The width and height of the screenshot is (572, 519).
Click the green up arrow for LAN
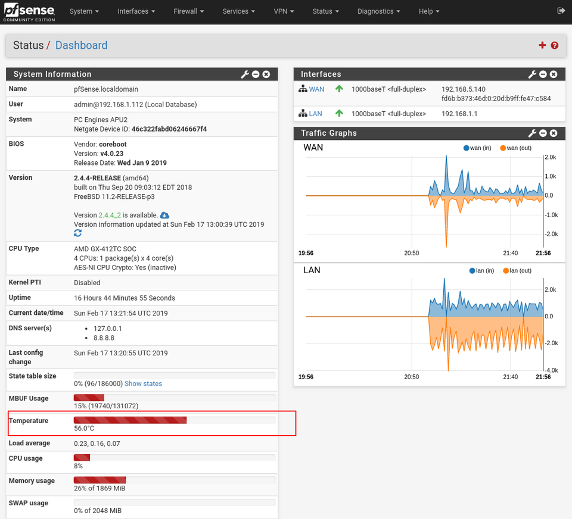tap(339, 114)
